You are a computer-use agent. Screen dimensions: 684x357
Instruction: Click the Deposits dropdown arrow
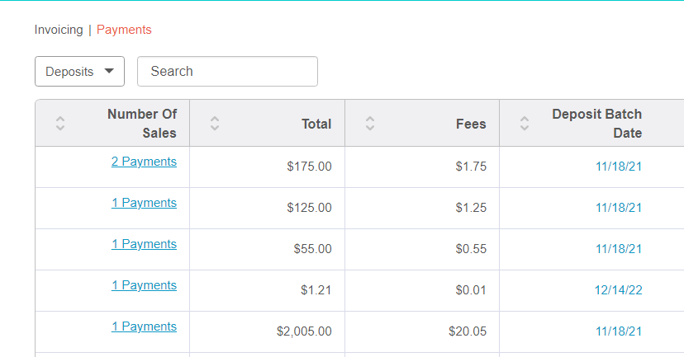[x=109, y=71]
